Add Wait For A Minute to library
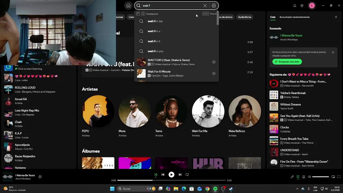 click(214, 73)
